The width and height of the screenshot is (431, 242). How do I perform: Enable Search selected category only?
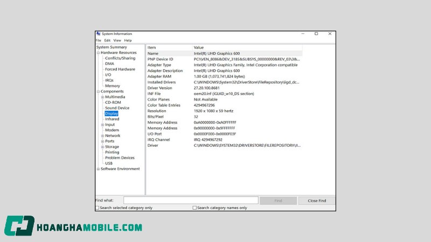pyautogui.click(x=98, y=208)
